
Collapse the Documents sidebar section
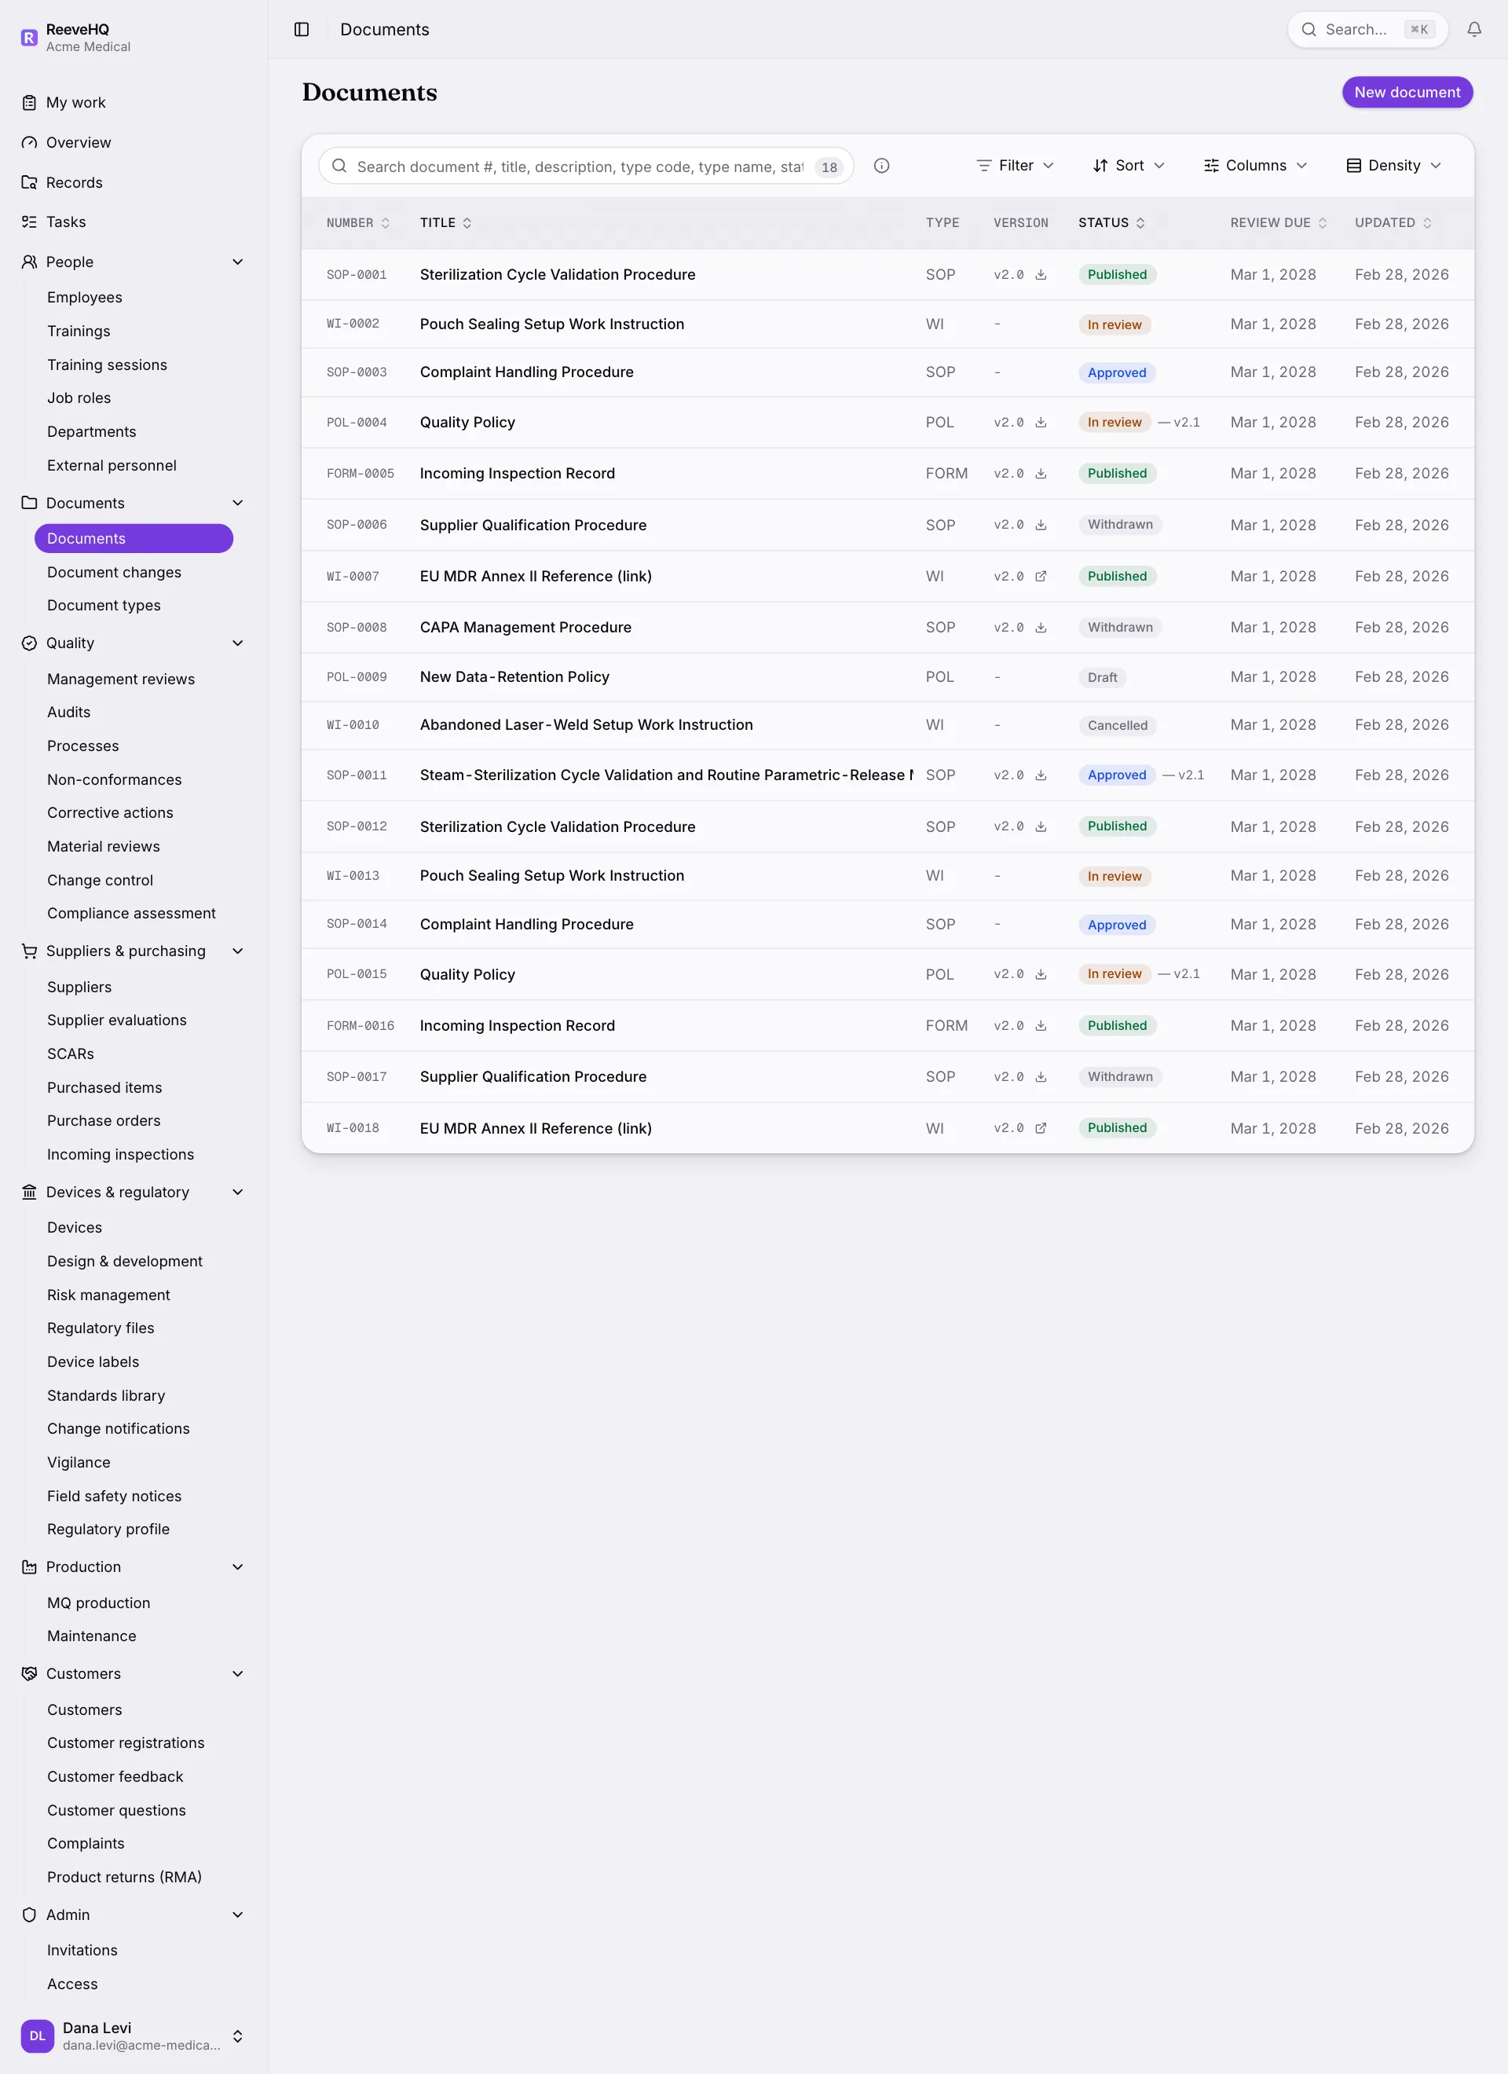238,503
